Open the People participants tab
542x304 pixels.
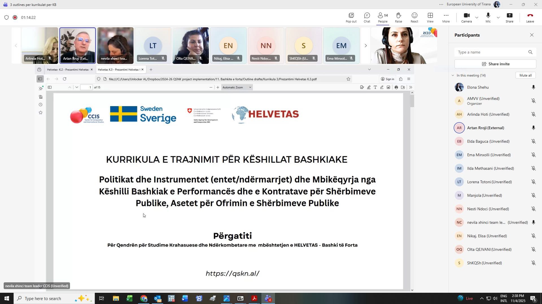click(x=383, y=17)
